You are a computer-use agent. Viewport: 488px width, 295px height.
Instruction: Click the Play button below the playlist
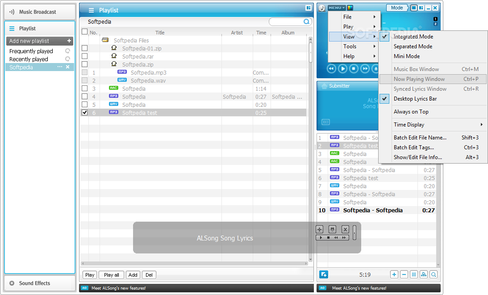pyautogui.click(x=90, y=275)
